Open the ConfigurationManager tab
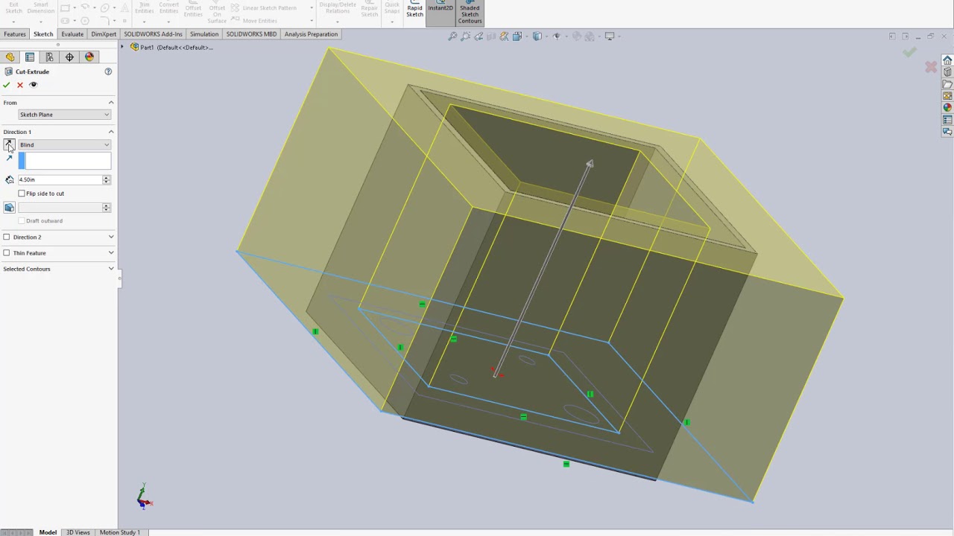This screenshot has height=536, width=954. pyautogui.click(x=49, y=57)
